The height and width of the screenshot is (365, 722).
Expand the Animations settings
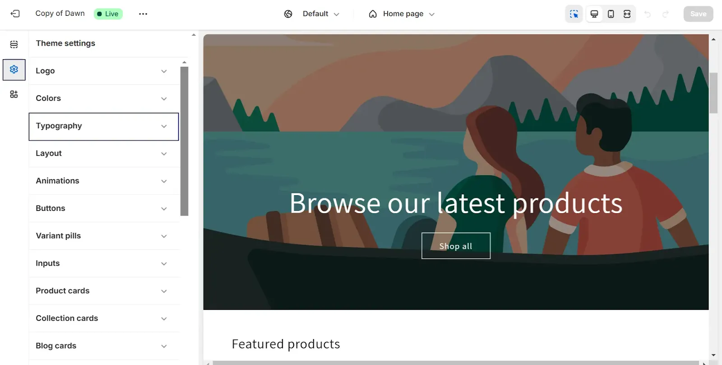click(x=104, y=181)
